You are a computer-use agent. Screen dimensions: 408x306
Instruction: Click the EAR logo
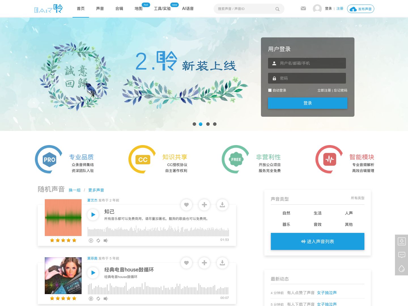(48, 9)
